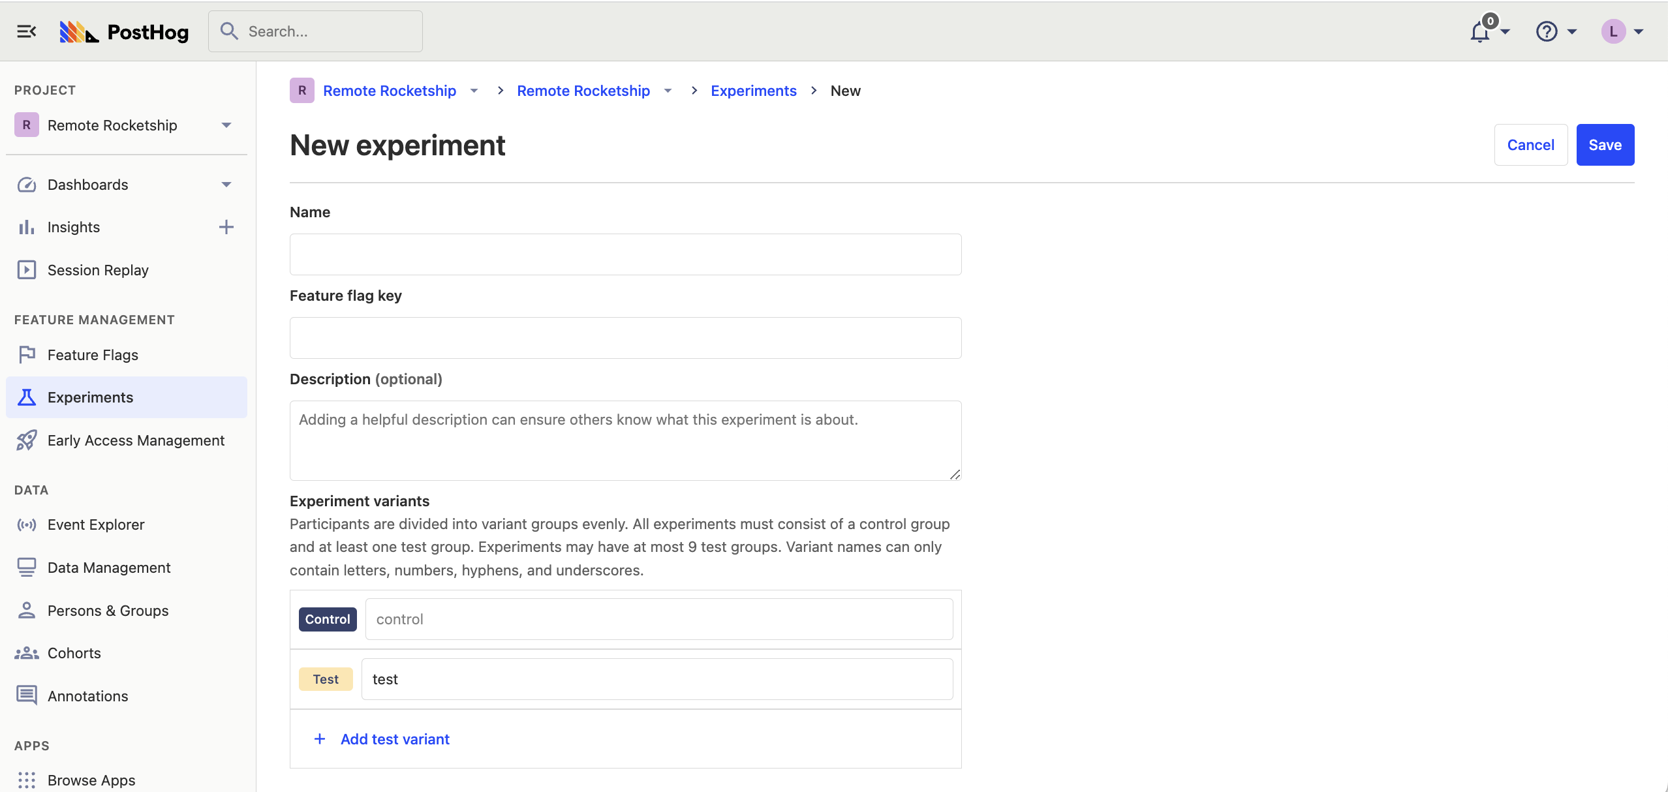Image resolution: width=1668 pixels, height=792 pixels.
Task: Collapse the left sidebar
Action: click(x=27, y=31)
